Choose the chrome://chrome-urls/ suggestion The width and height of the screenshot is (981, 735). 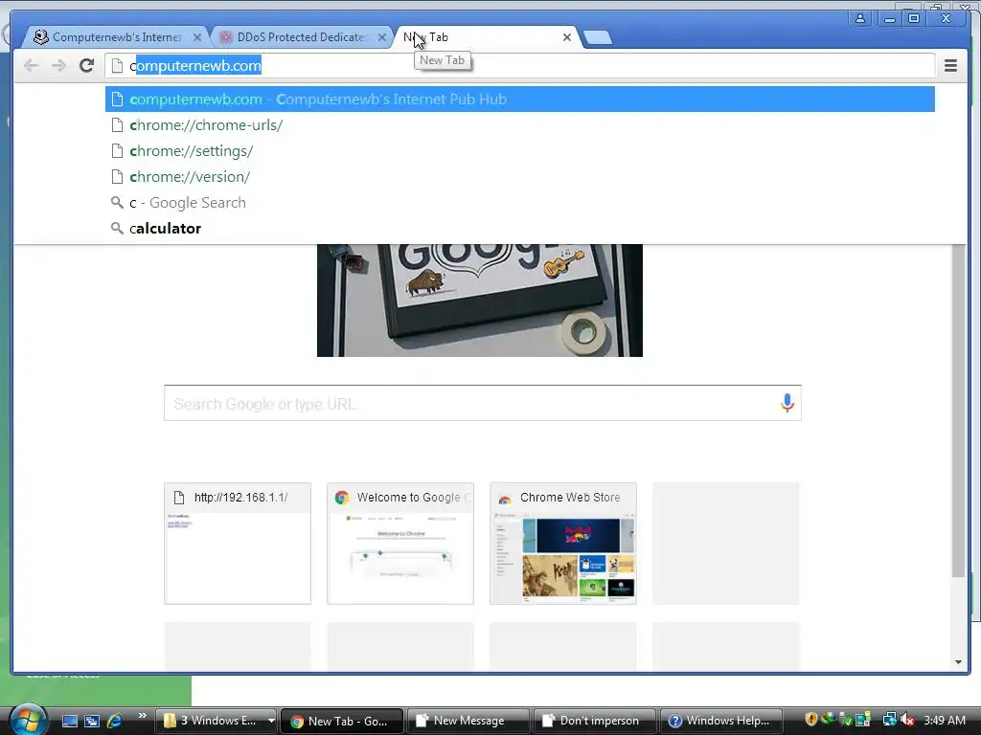(520, 125)
